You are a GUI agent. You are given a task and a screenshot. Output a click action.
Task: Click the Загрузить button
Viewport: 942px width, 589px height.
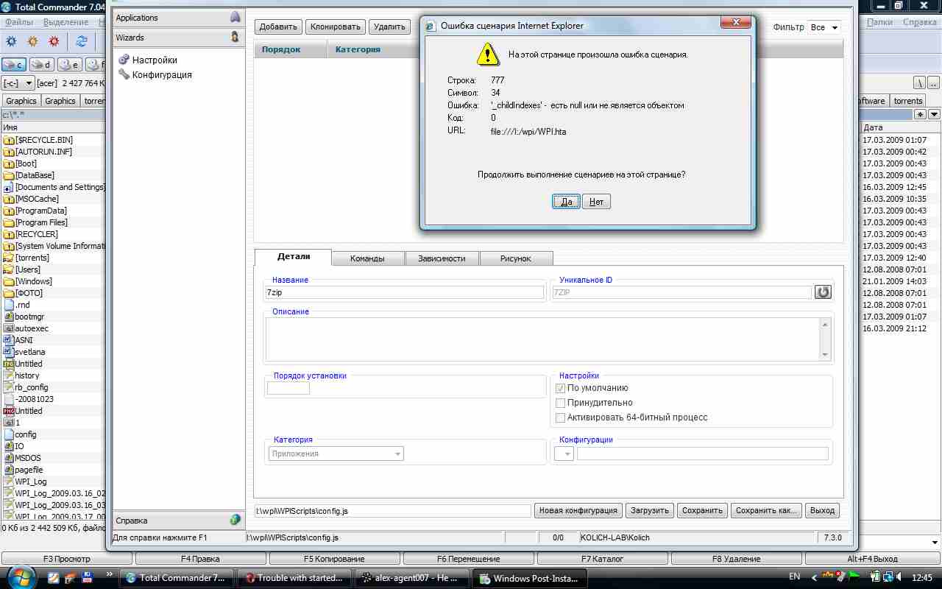(649, 510)
